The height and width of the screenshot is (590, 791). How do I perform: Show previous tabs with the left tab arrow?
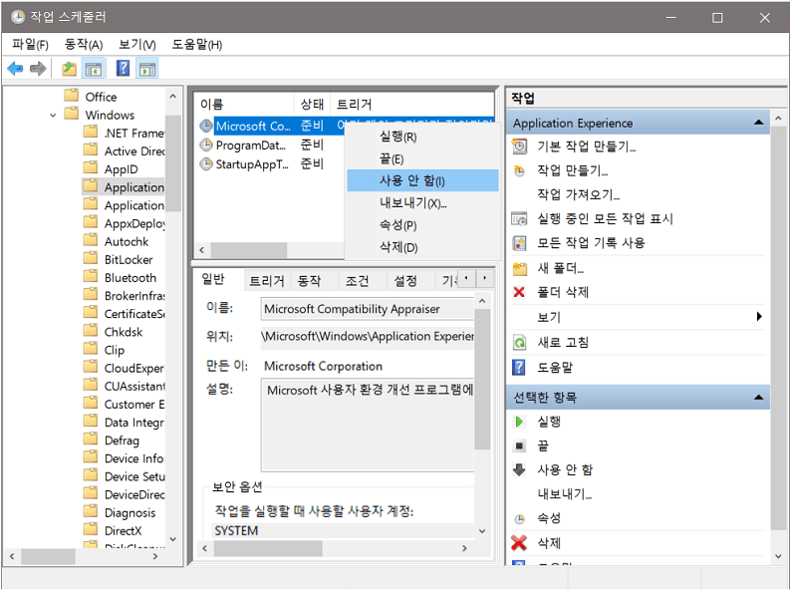pyautogui.click(x=466, y=278)
